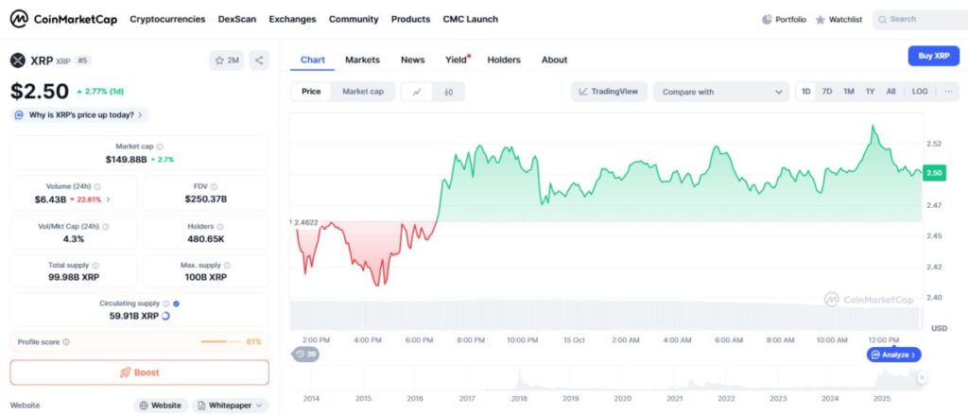Click the Search input field
968x415 pixels.
pos(920,20)
